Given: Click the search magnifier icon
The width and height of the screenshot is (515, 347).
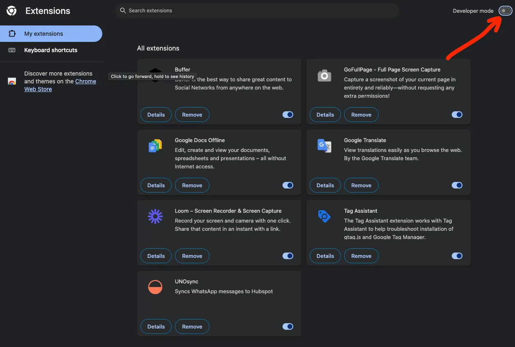Looking at the screenshot, I should (x=122, y=10).
